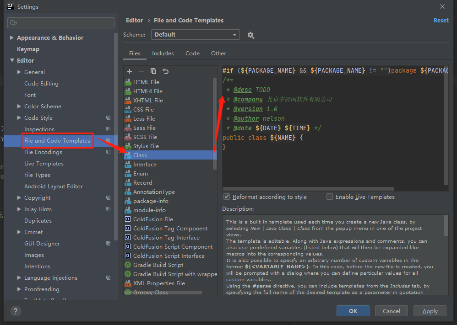The image size is (457, 325).
Task: Open Android Layout Editor settings
Action: click(54, 186)
